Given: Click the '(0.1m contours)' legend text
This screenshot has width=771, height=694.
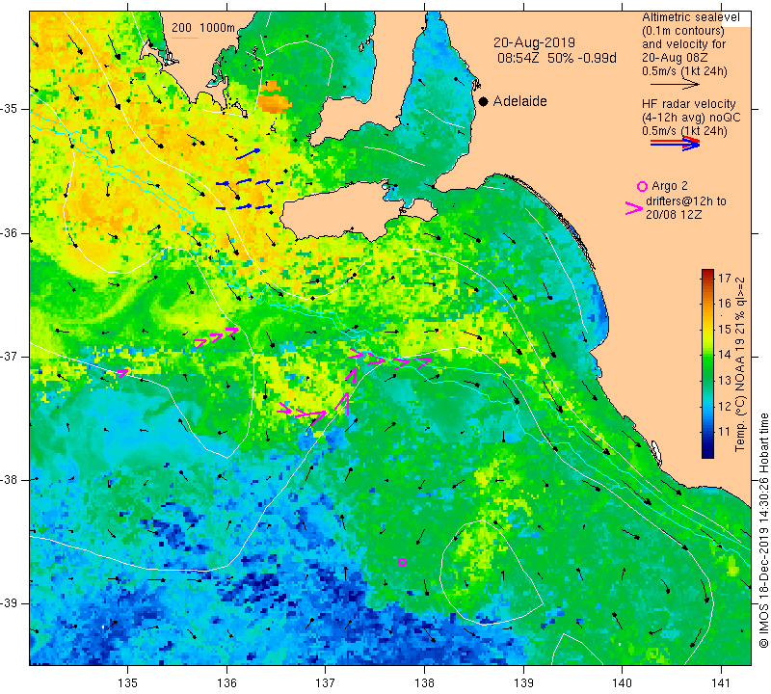Looking at the screenshot, I should tap(683, 31).
